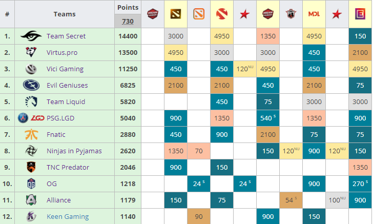Click the Teams column header

click(x=65, y=14)
